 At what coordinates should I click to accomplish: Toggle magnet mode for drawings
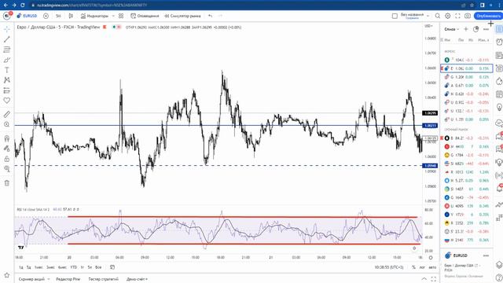7,138
